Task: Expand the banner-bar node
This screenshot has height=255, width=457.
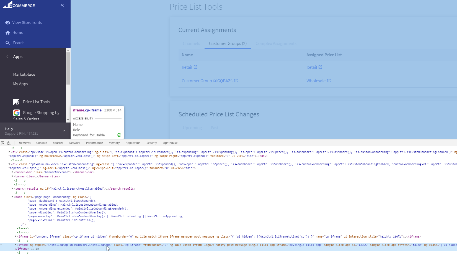Action: pos(12,172)
